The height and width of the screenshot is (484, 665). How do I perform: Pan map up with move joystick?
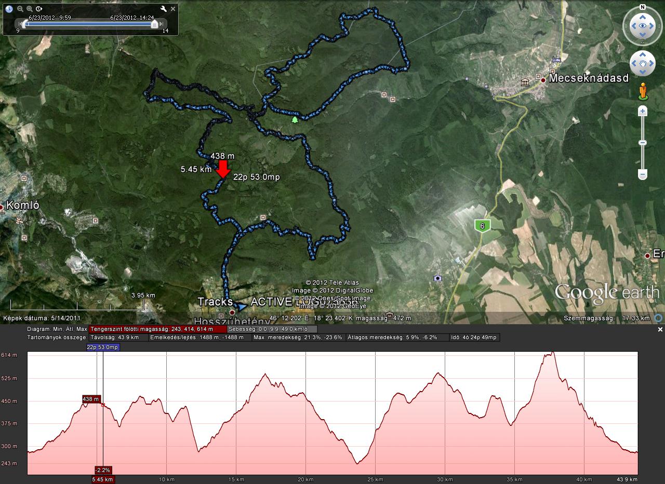(x=643, y=54)
